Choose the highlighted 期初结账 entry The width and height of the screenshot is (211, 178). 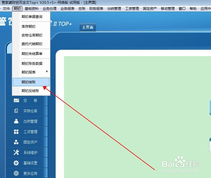pyautogui.click(x=31, y=82)
